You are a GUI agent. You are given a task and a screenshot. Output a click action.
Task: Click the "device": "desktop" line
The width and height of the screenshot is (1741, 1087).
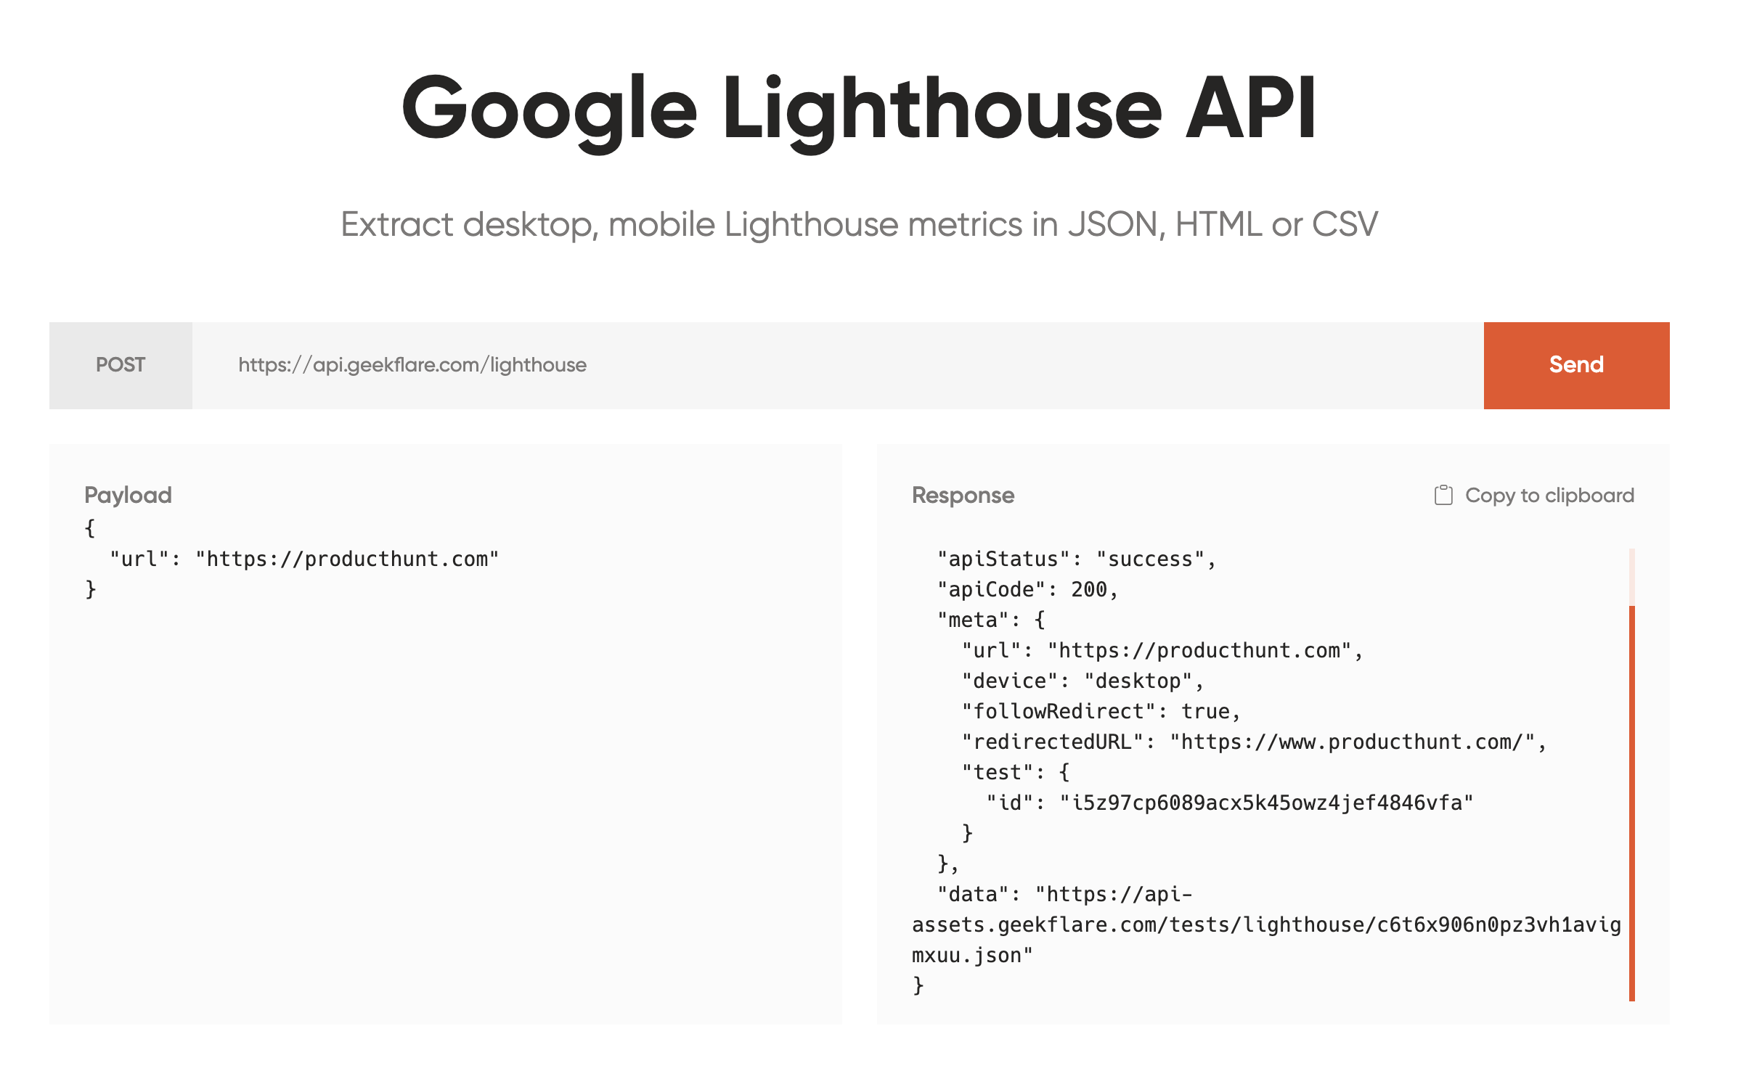(x=1082, y=681)
